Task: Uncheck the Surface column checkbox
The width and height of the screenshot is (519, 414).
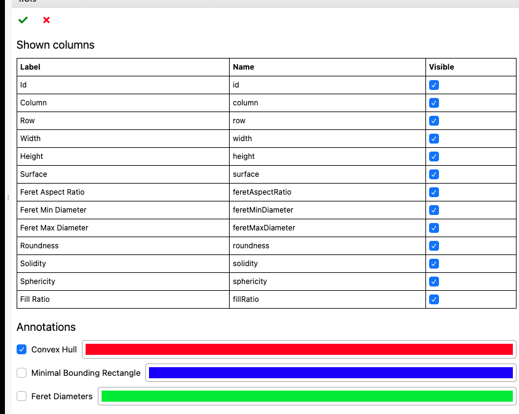Action: click(x=434, y=174)
